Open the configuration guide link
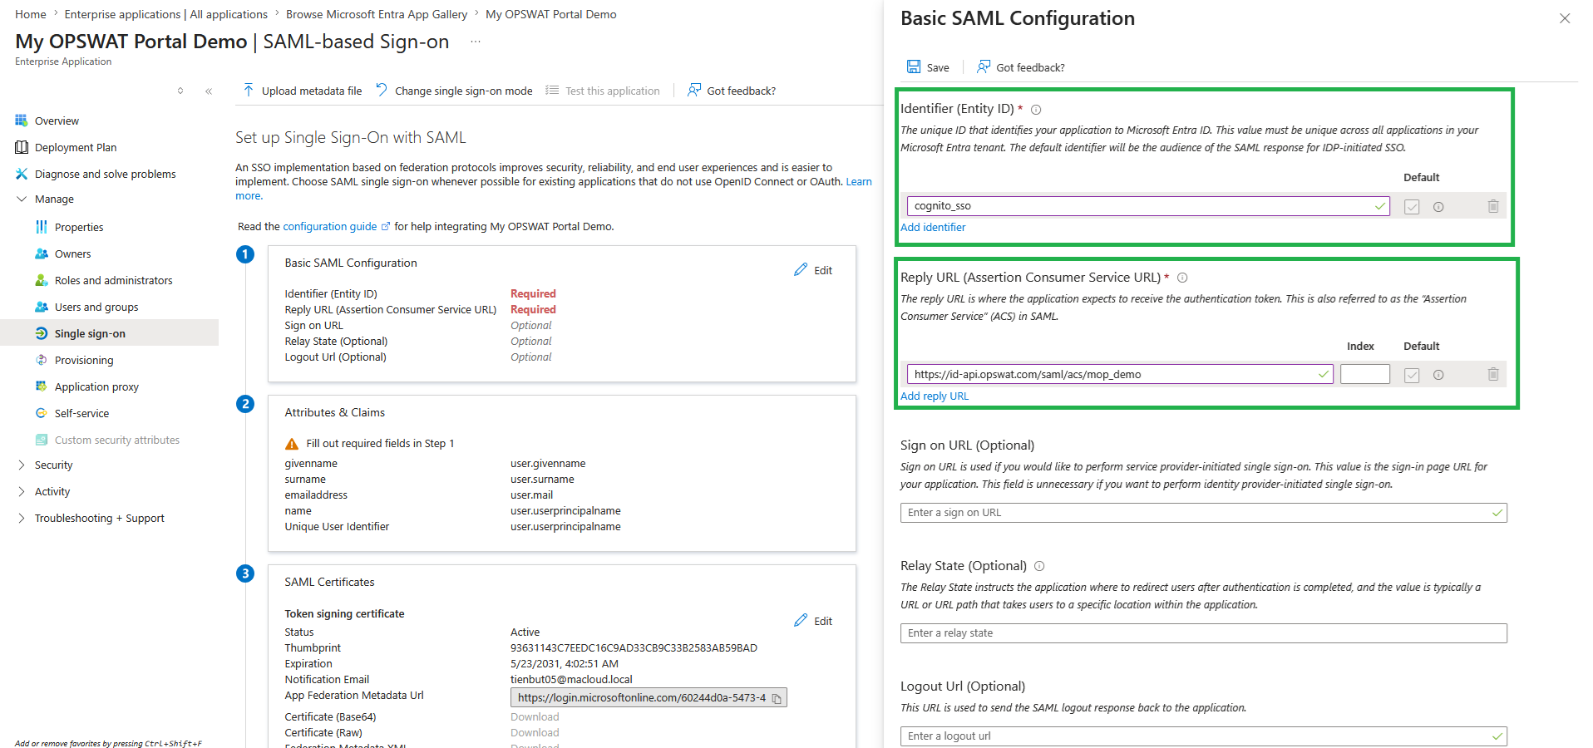The image size is (1593, 748). (x=330, y=226)
